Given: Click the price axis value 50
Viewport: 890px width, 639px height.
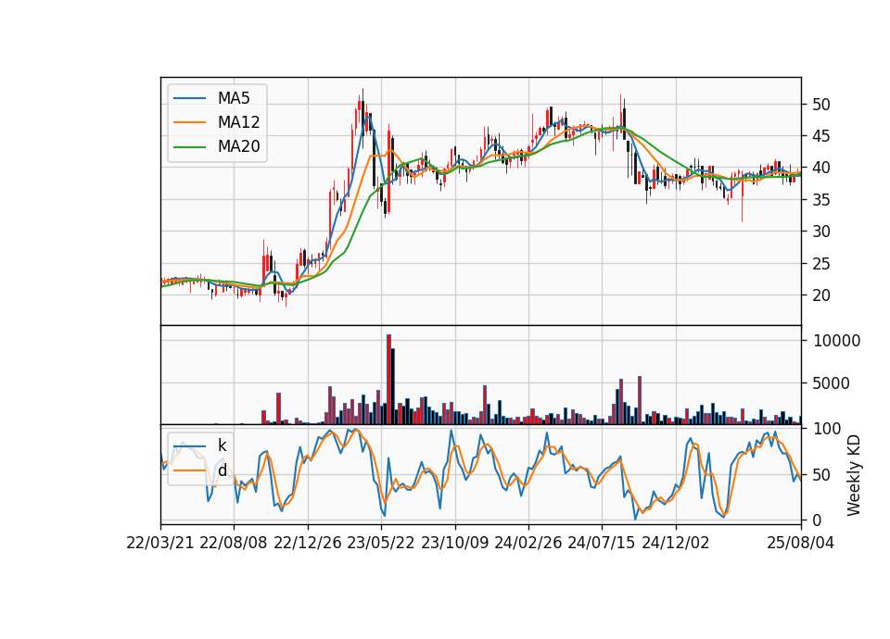Looking at the screenshot, I should coord(821,105).
